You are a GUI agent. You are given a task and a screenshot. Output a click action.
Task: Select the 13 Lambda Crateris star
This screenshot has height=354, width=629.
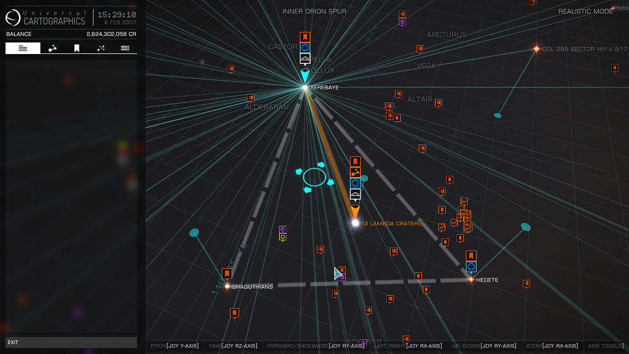coord(355,222)
